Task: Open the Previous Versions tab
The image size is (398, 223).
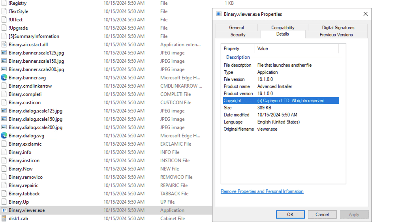Action: pos(336,35)
